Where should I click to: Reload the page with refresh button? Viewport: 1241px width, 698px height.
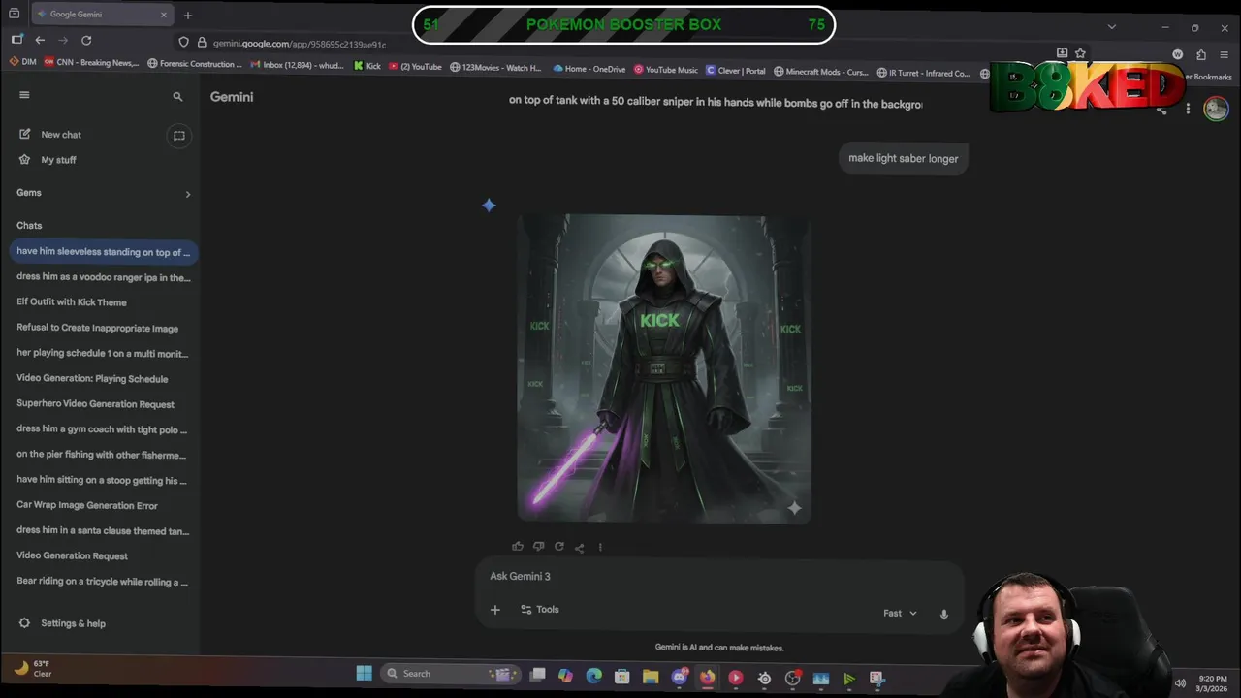(x=86, y=40)
